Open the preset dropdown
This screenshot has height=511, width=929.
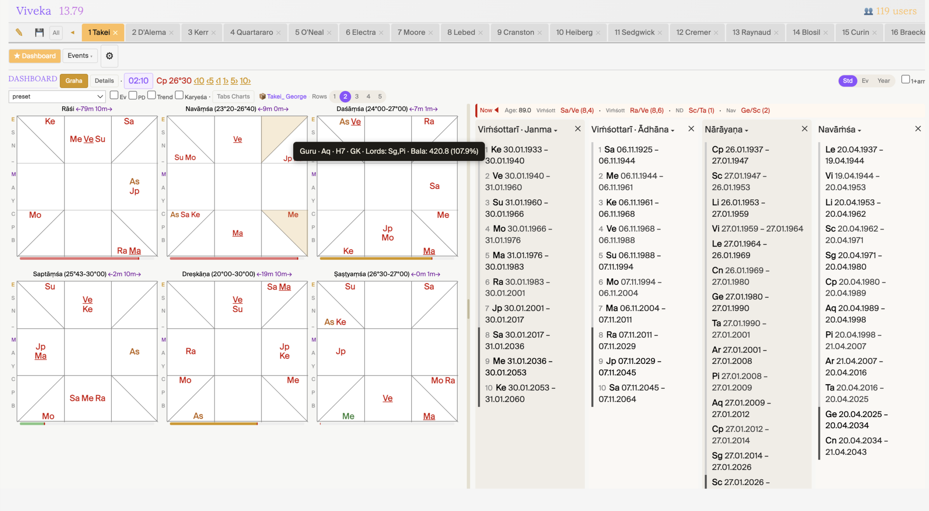click(57, 96)
